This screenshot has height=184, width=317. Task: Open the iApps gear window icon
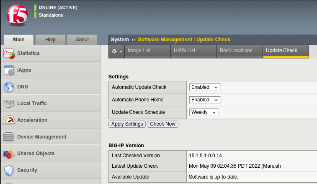coord(9,70)
